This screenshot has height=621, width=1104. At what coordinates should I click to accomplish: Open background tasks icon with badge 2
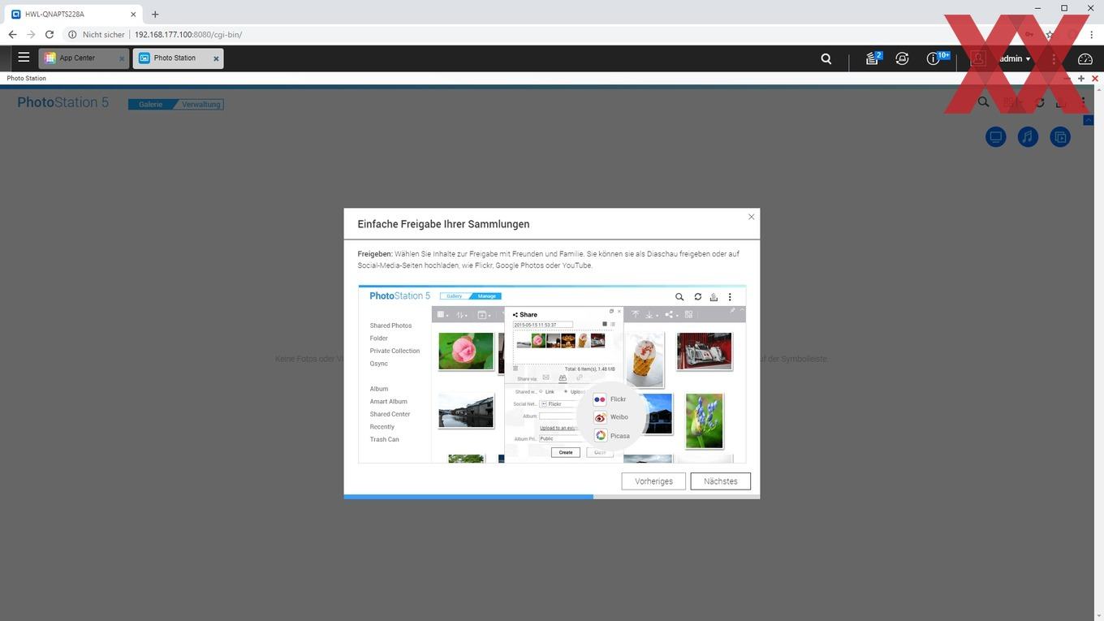point(873,58)
